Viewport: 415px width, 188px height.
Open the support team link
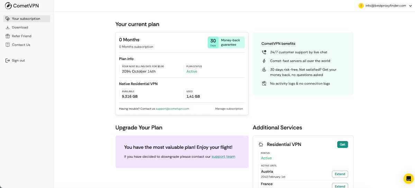point(223,157)
